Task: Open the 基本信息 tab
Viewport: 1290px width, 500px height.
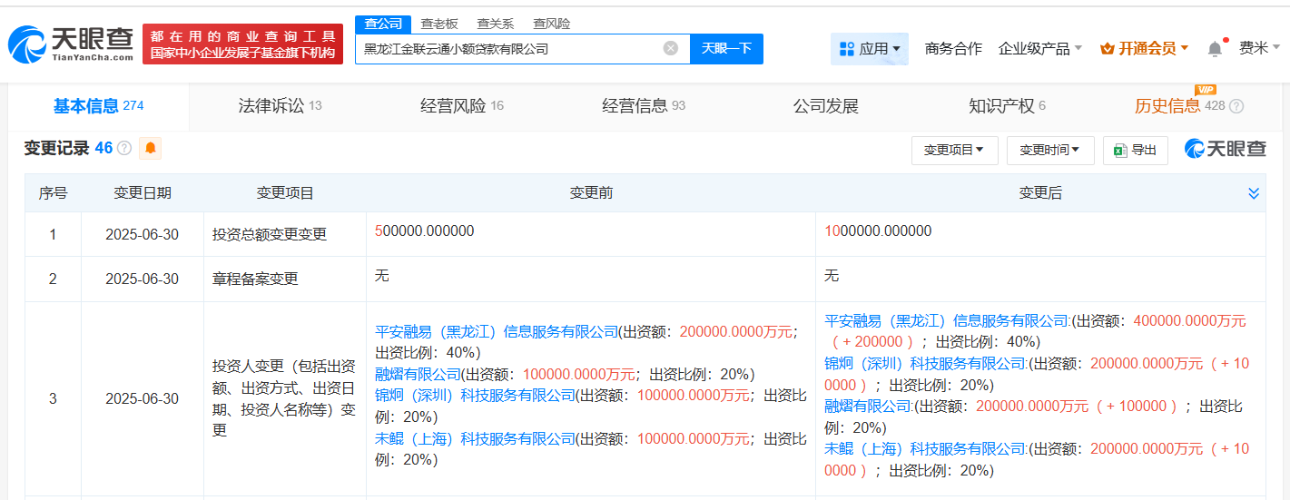Action: pos(99,106)
